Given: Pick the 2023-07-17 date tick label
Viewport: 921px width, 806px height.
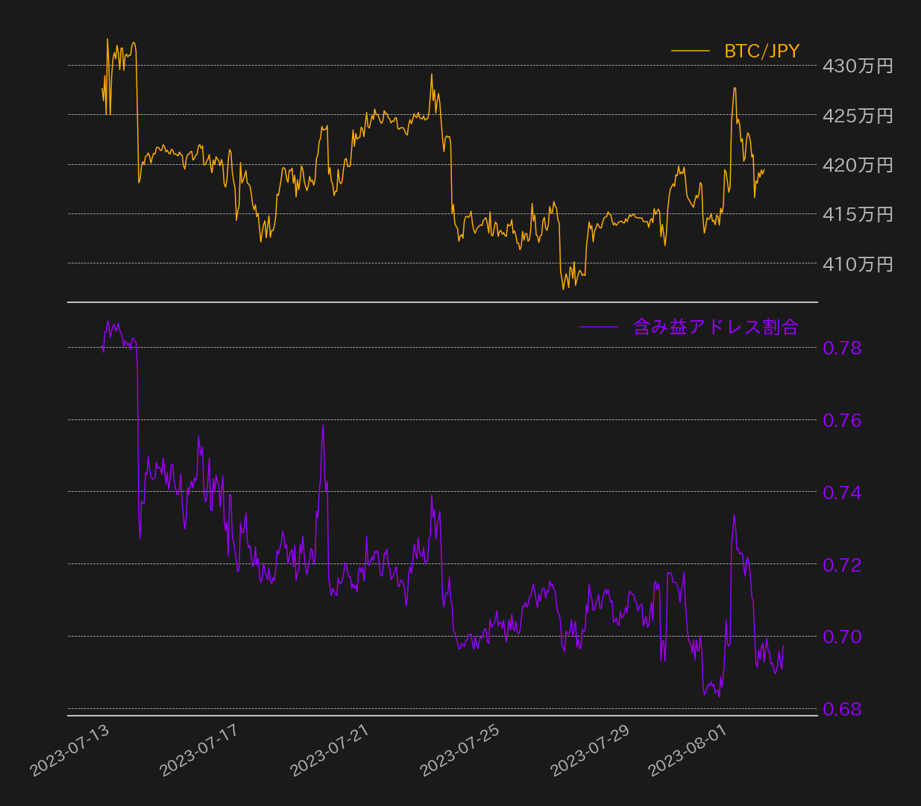Looking at the screenshot, I should pyautogui.click(x=199, y=751).
